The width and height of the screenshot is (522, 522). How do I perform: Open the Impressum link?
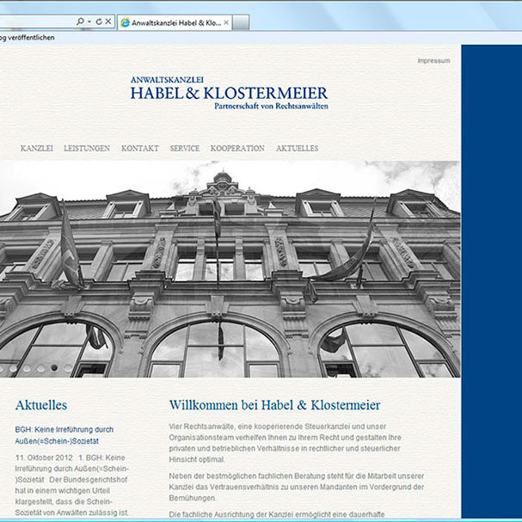coord(433,61)
